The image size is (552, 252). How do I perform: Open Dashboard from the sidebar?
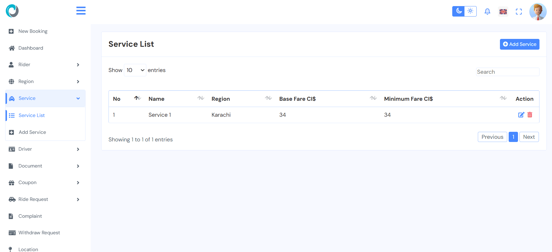click(31, 48)
